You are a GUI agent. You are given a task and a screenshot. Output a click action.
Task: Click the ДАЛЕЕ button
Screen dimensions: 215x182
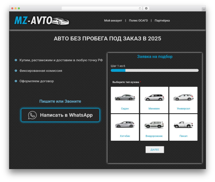pyautogui.click(x=155, y=150)
